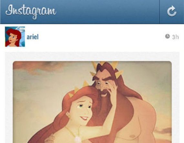Click the Instagram script logo
The height and width of the screenshot is (143, 184).
coord(31,12)
